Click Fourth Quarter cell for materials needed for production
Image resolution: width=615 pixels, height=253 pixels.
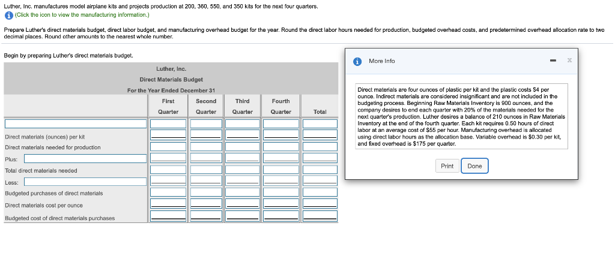(x=280, y=146)
